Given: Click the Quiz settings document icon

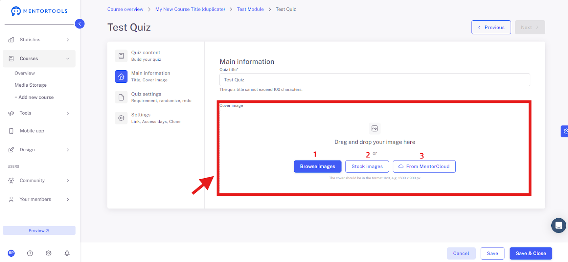Looking at the screenshot, I should 121,97.
